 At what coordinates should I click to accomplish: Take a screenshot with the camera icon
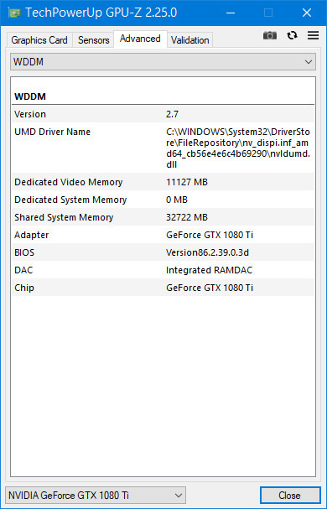tap(270, 35)
